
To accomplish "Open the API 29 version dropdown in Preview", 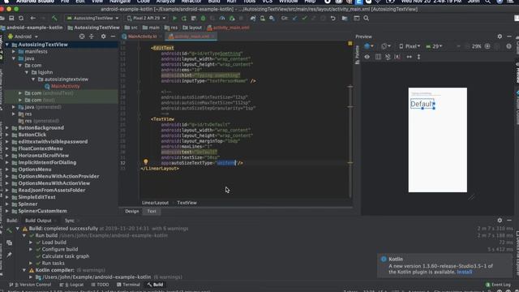I will (434, 47).
